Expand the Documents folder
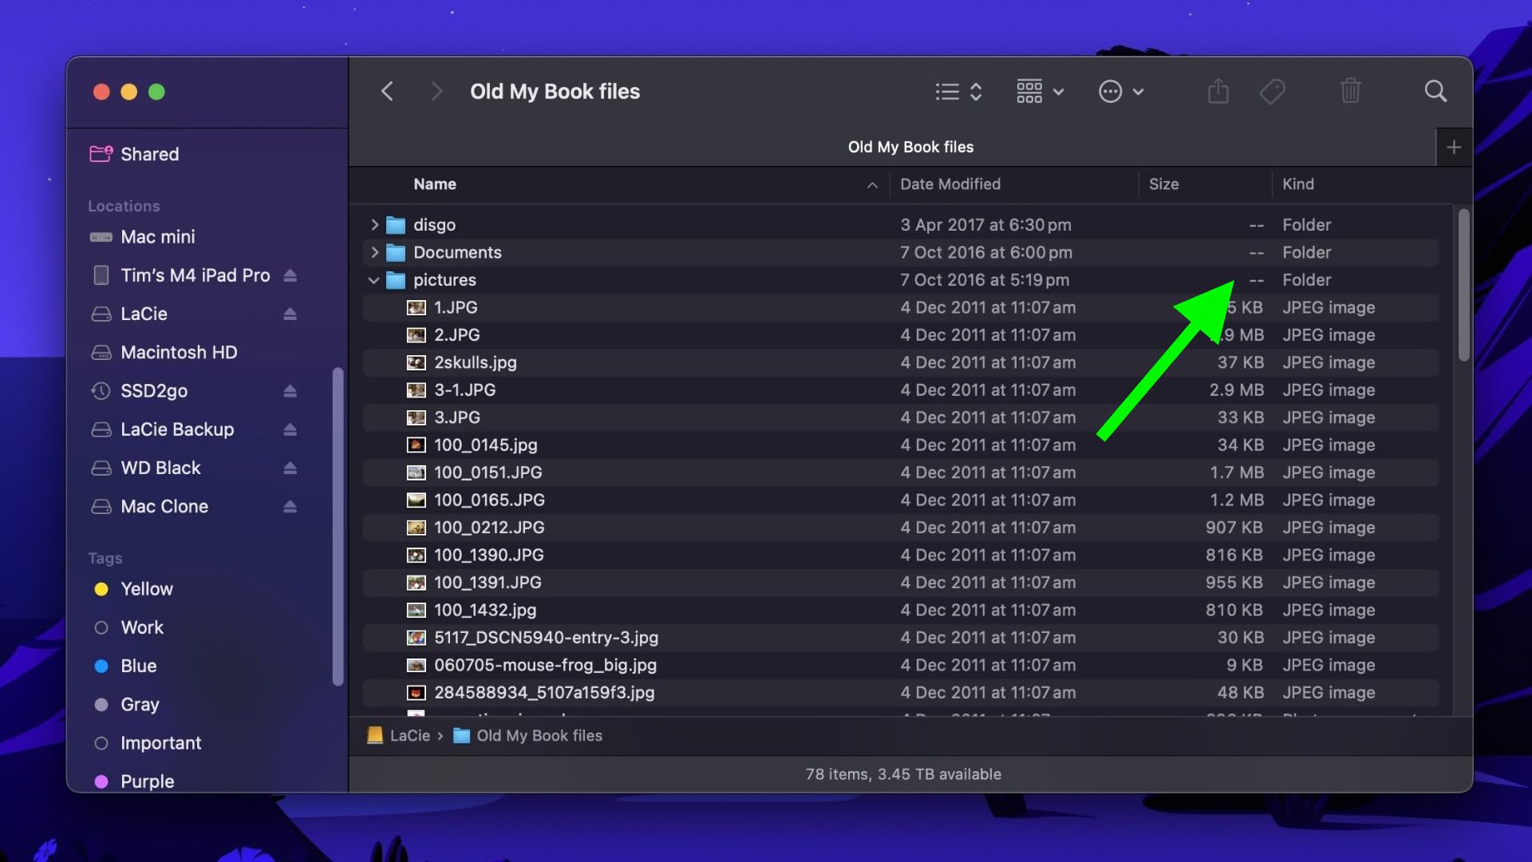This screenshot has height=862, width=1532. [x=373, y=252]
